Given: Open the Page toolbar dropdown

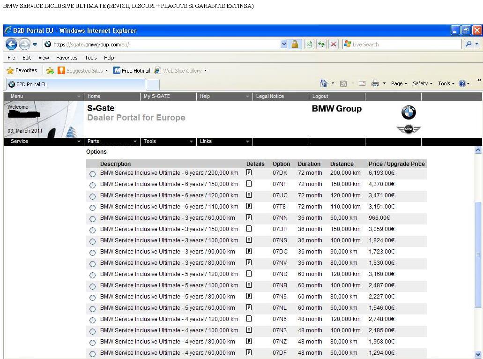Looking at the screenshot, I should [399, 83].
